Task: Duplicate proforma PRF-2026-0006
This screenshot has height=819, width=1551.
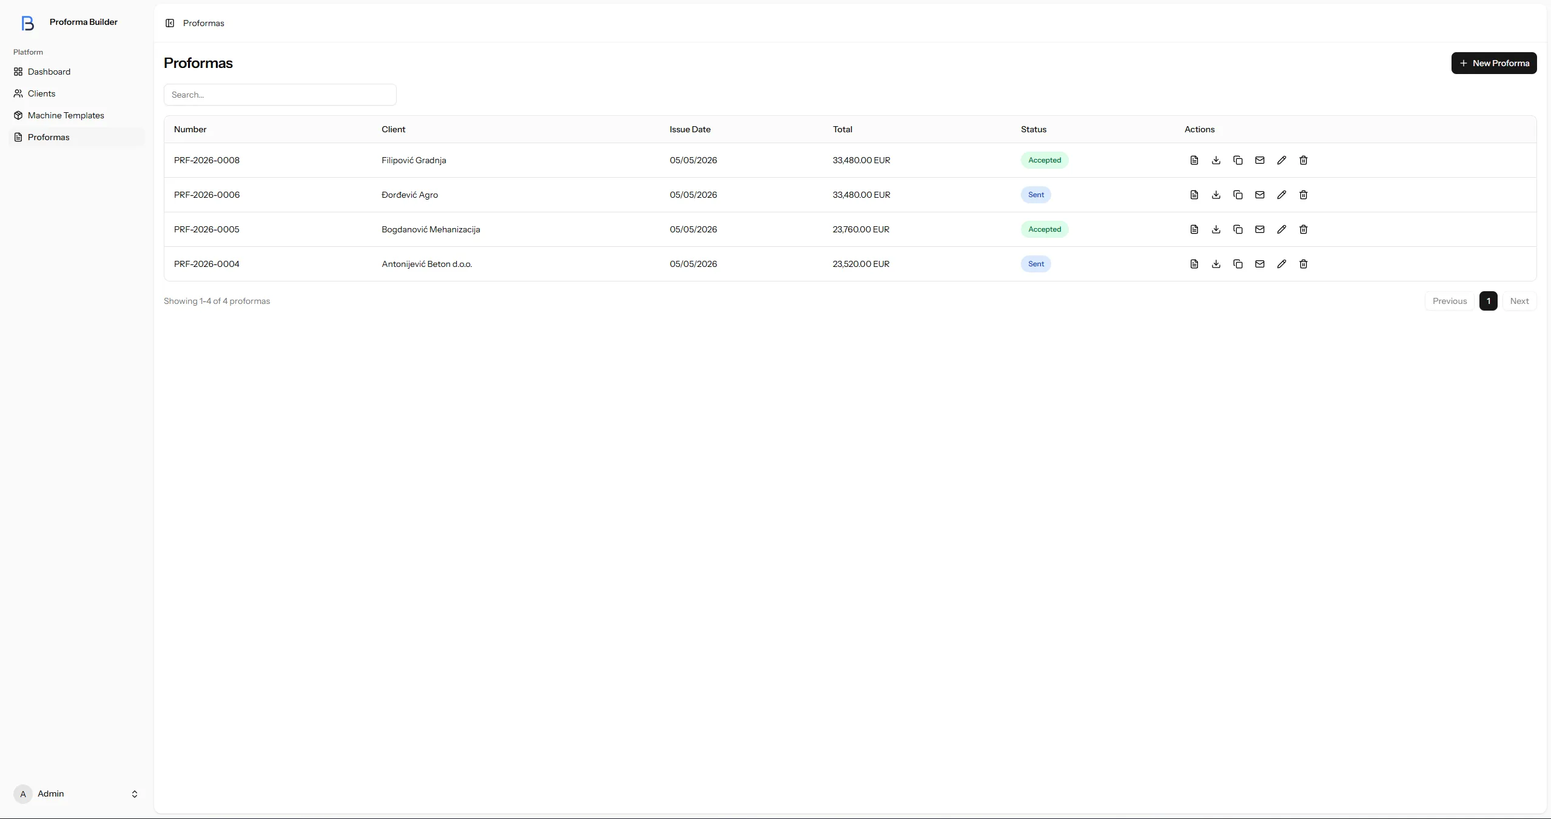Action: [x=1237, y=195]
